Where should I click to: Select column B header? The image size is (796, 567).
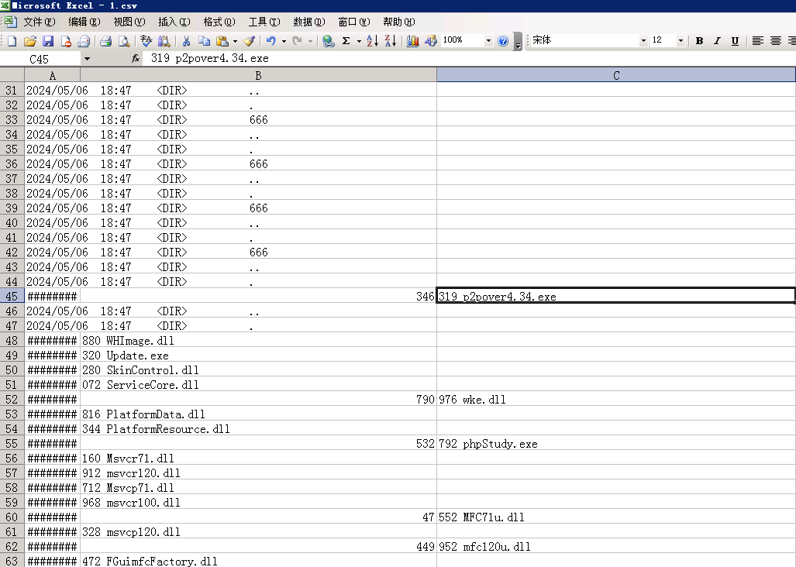pyautogui.click(x=258, y=76)
